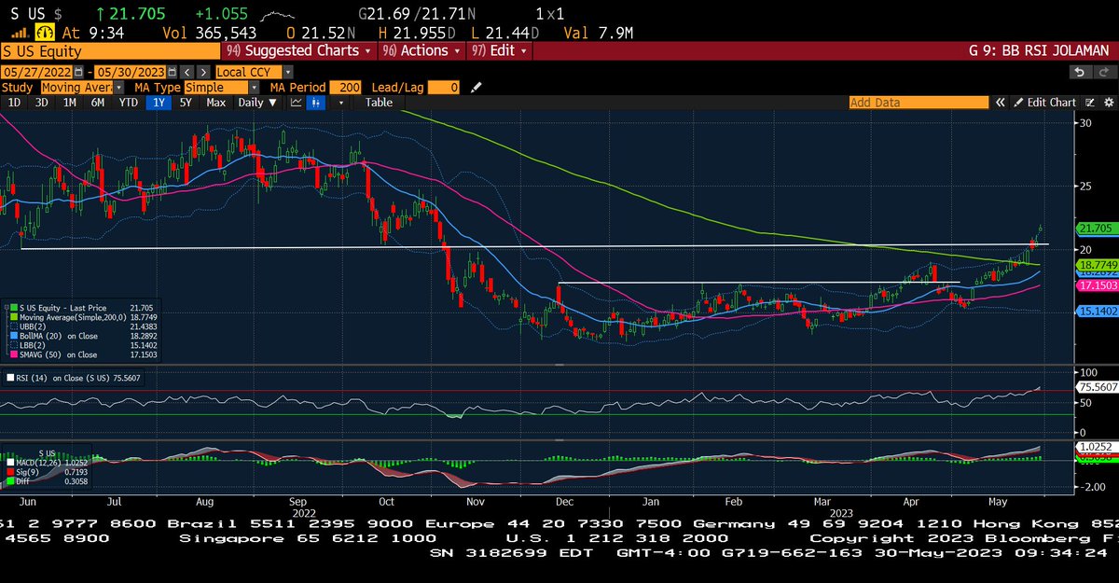1119x583 pixels.
Task: Click the mini sparkline price chart in header
Action: [276, 16]
